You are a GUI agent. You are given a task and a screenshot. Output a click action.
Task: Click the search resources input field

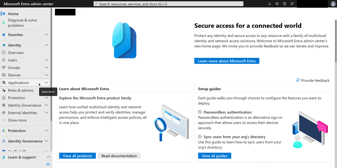pos(168,4)
